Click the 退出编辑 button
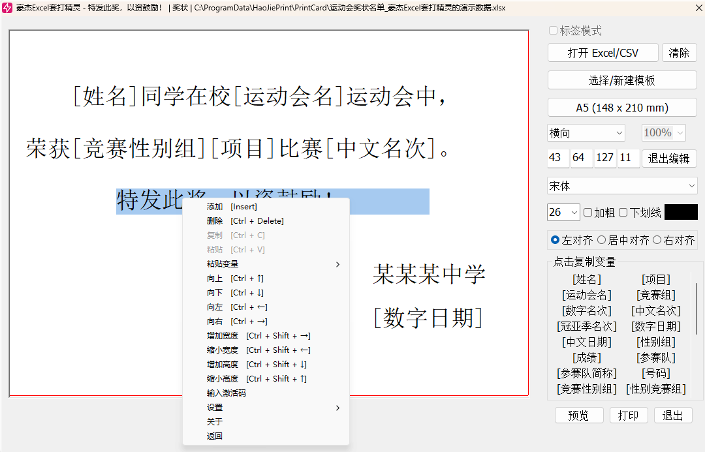705x452 pixels. [670, 158]
